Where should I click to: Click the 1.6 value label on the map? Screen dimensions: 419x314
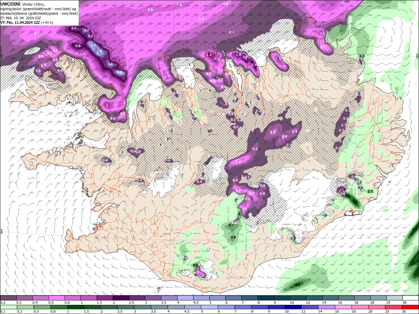218,60
